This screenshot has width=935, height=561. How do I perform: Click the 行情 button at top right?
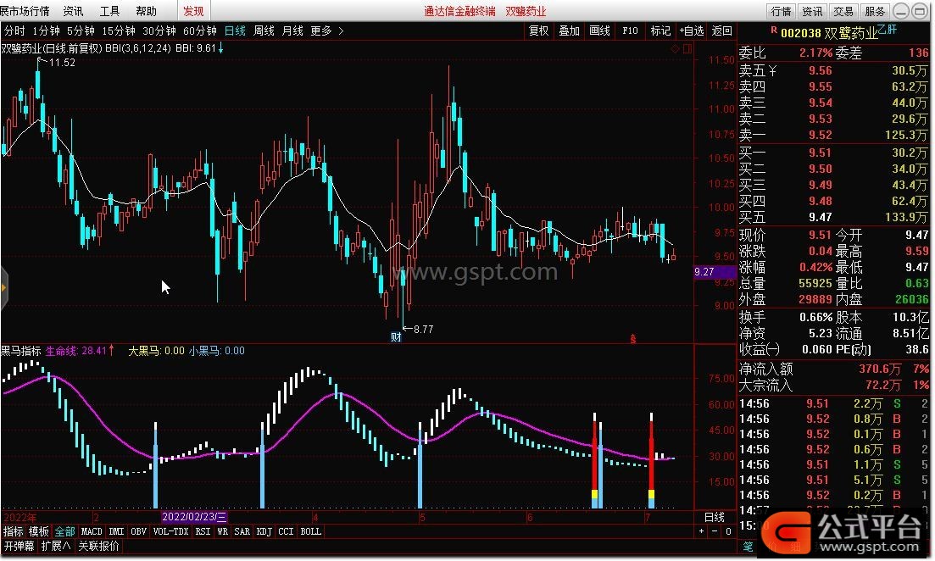[782, 11]
